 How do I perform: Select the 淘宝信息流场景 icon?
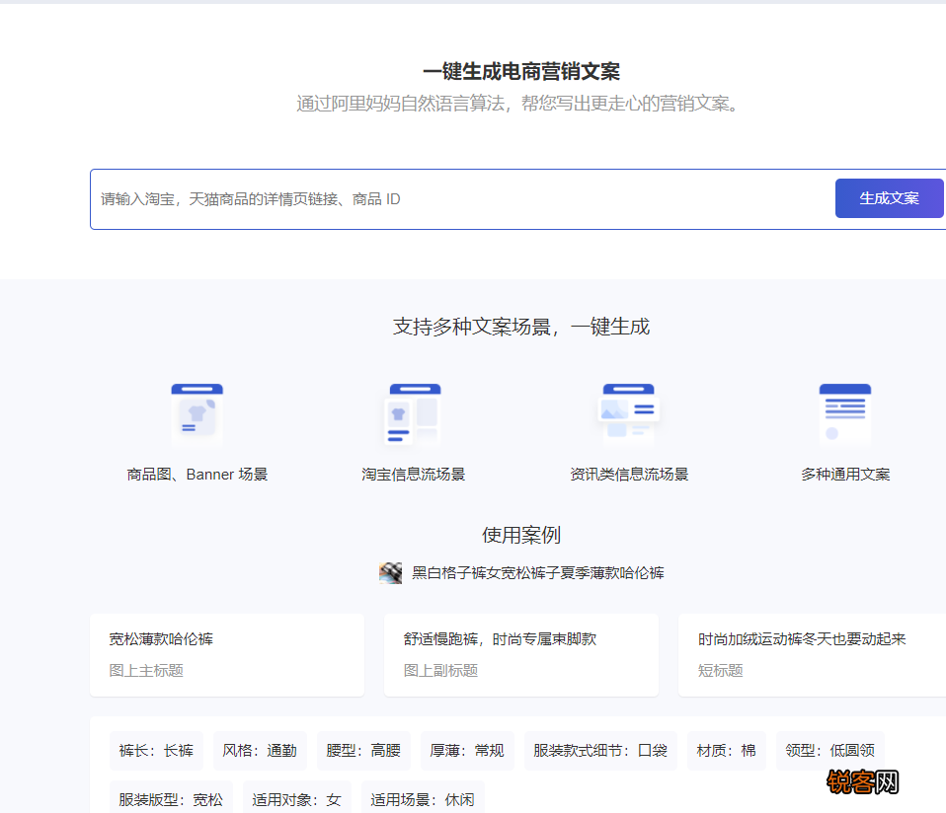coord(414,415)
